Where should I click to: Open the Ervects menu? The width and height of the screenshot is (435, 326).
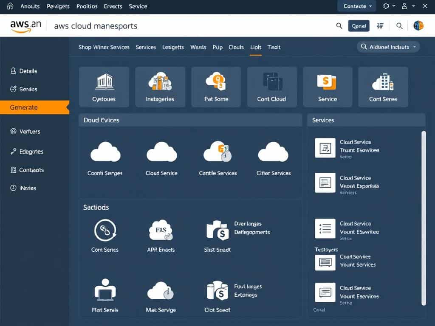113,6
